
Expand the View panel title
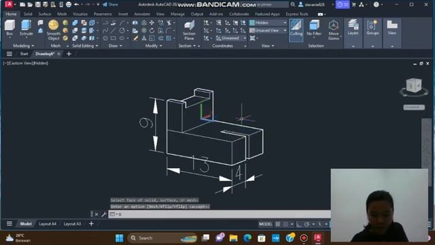point(268,46)
